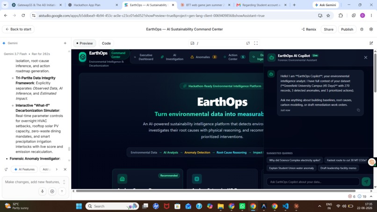Open WhatsApp from the taskbar
The height and width of the screenshot is (212, 377).
pyautogui.click(x=242, y=206)
